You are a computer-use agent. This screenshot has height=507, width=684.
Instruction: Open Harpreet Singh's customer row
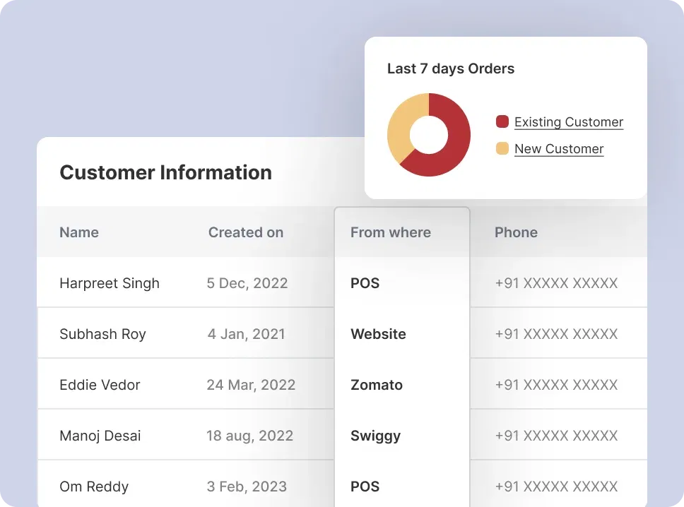coord(109,283)
